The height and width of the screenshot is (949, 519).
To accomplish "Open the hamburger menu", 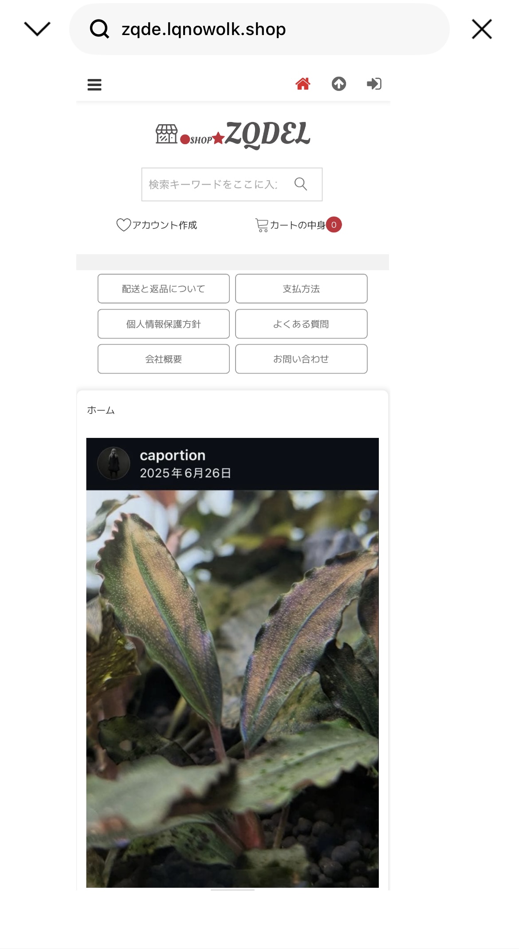I will click(94, 84).
